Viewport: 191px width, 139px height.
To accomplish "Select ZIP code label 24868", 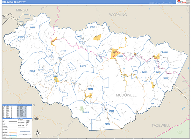I will [165, 52].
